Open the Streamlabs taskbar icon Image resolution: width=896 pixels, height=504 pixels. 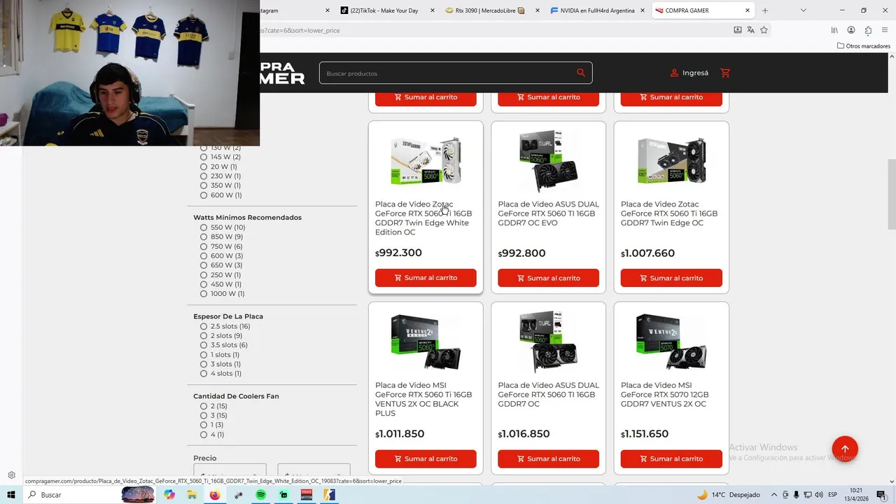click(x=283, y=495)
